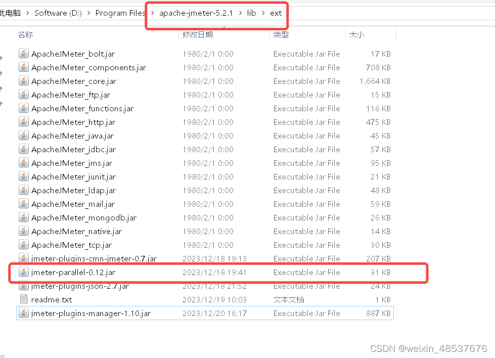This screenshot has height=358, width=495.
Task: Click the jar icon of jmeter-plugins-cmn-jmeter-0.7.jar
Action: [x=24, y=258]
